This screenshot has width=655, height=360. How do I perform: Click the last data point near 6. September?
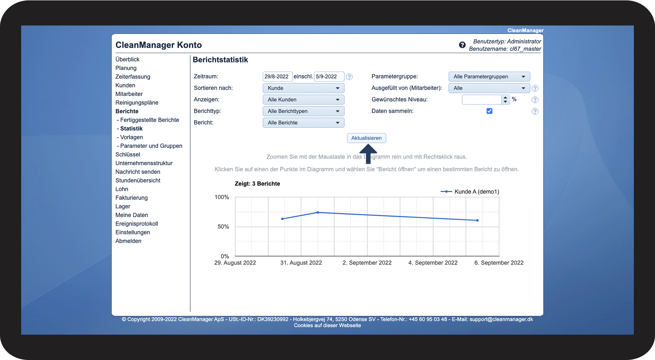(x=477, y=220)
